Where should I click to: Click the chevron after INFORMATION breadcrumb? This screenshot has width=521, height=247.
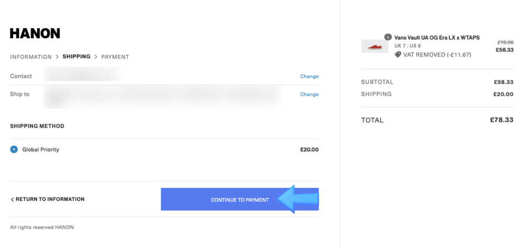pyautogui.click(x=57, y=57)
